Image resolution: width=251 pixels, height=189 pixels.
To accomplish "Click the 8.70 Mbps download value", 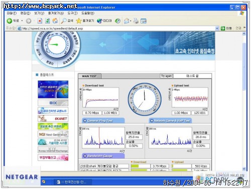I will point(92,113).
